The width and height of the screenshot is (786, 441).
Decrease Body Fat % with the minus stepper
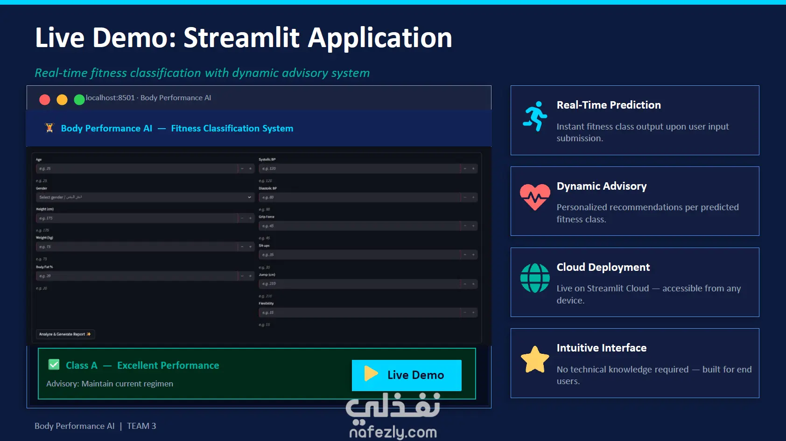[x=242, y=276]
